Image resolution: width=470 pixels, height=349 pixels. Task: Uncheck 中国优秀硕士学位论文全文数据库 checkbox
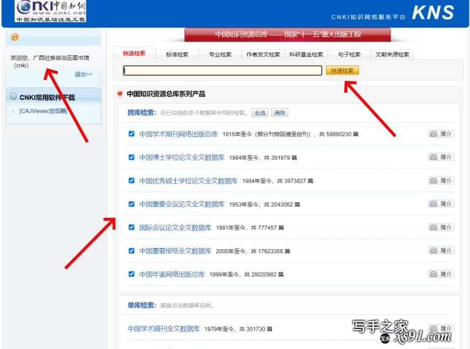[131, 180]
